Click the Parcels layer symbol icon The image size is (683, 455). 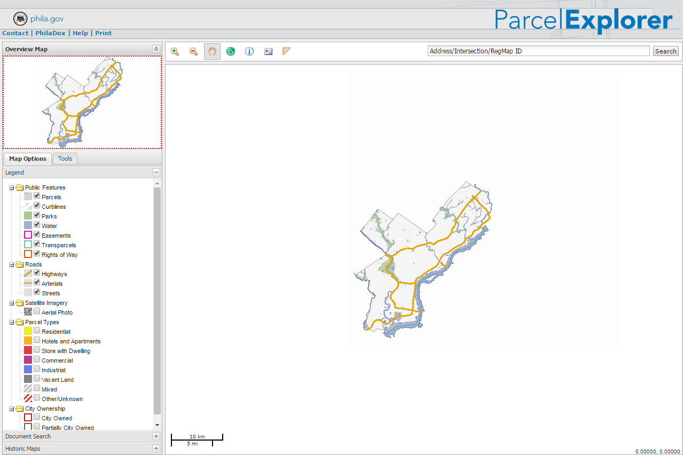(28, 197)
